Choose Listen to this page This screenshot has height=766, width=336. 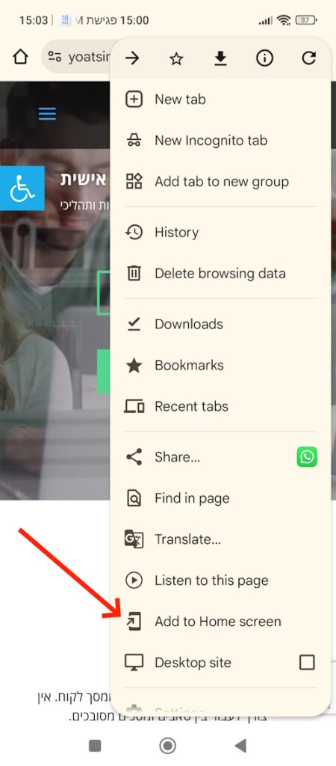click(x=220, y=580)
